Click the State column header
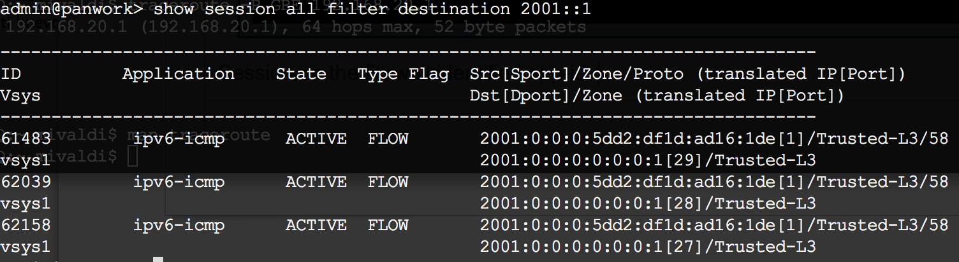This screenshot has height=262, width=959. (x=301, y=74)
